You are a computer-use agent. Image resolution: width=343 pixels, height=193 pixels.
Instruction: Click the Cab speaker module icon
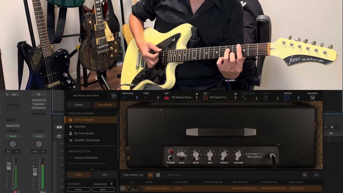[206, 98]
